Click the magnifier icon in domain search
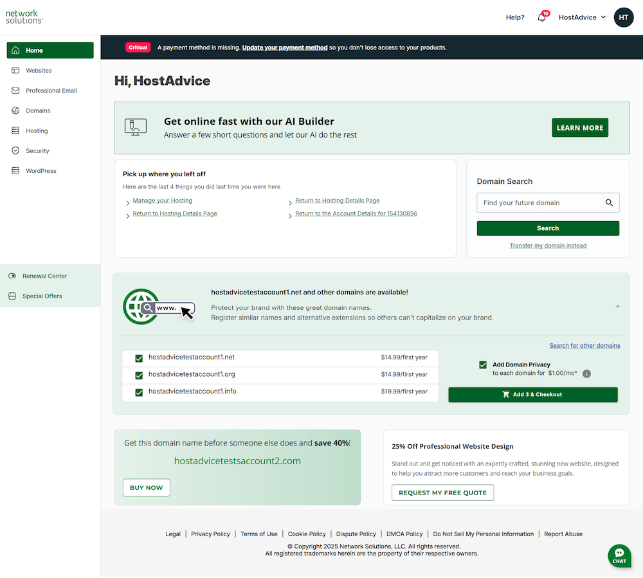 pos(609,203)
